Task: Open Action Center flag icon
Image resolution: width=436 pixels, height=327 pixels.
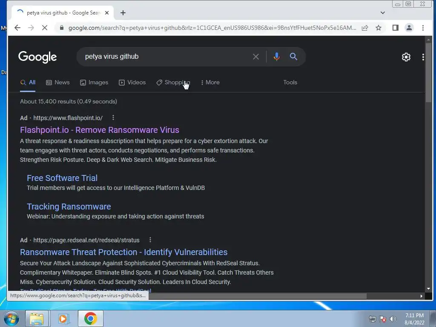Action: click(383, 319)
